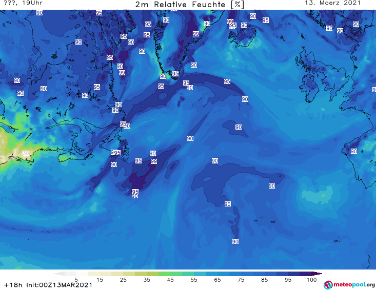Click the '45' label on the color scale
The image size is (376, 290).
(x=170, y=280)
